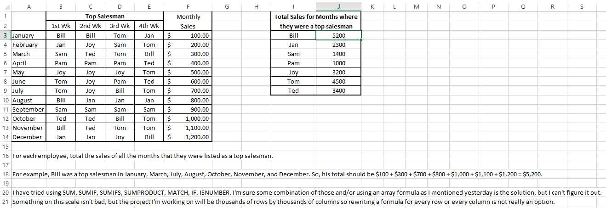
Task: Click Tom's total 4500 cell
Action: [338, 82]
